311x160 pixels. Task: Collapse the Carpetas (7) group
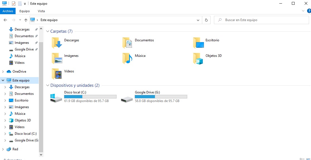tap(48, 32)
